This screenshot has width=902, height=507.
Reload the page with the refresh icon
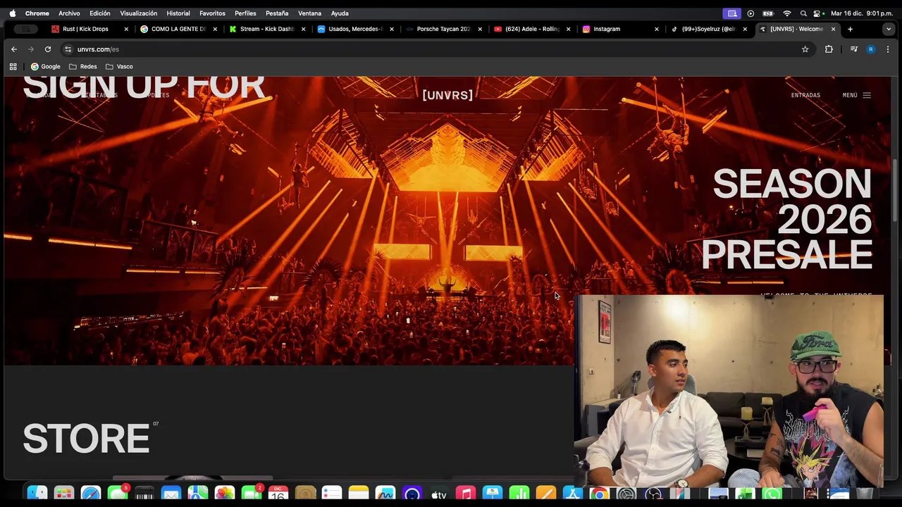(48, 49)
